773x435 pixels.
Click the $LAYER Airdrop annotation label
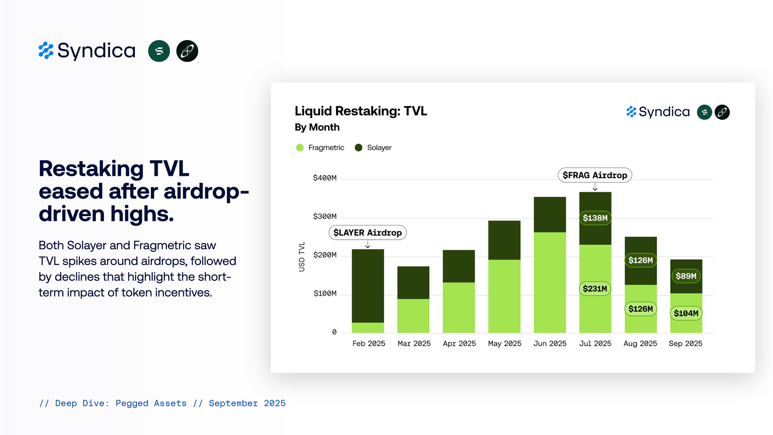coord(367,233)
